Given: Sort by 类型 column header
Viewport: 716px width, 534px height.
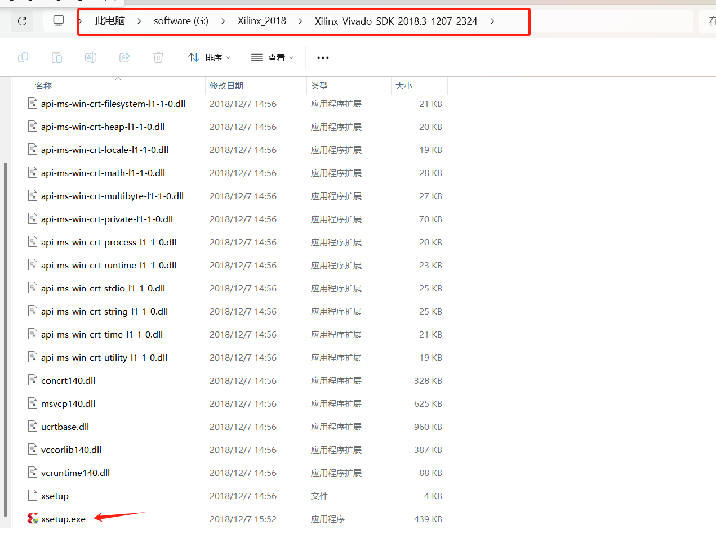Looking at the screenshot, I should click(319, 86).
